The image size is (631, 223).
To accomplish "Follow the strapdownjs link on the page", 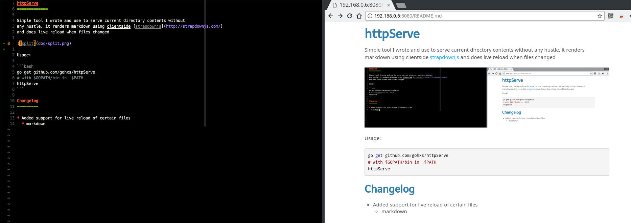I will [x=444, y=57].
